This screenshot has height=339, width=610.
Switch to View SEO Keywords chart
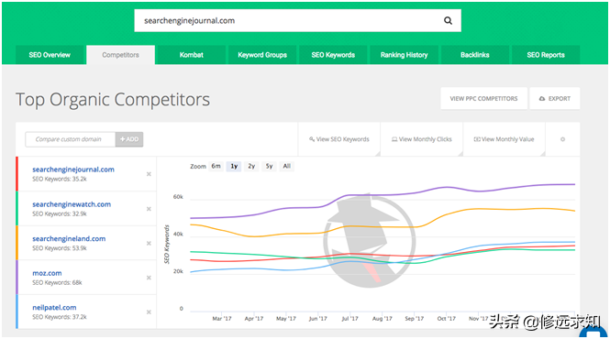tap(339, 139)
